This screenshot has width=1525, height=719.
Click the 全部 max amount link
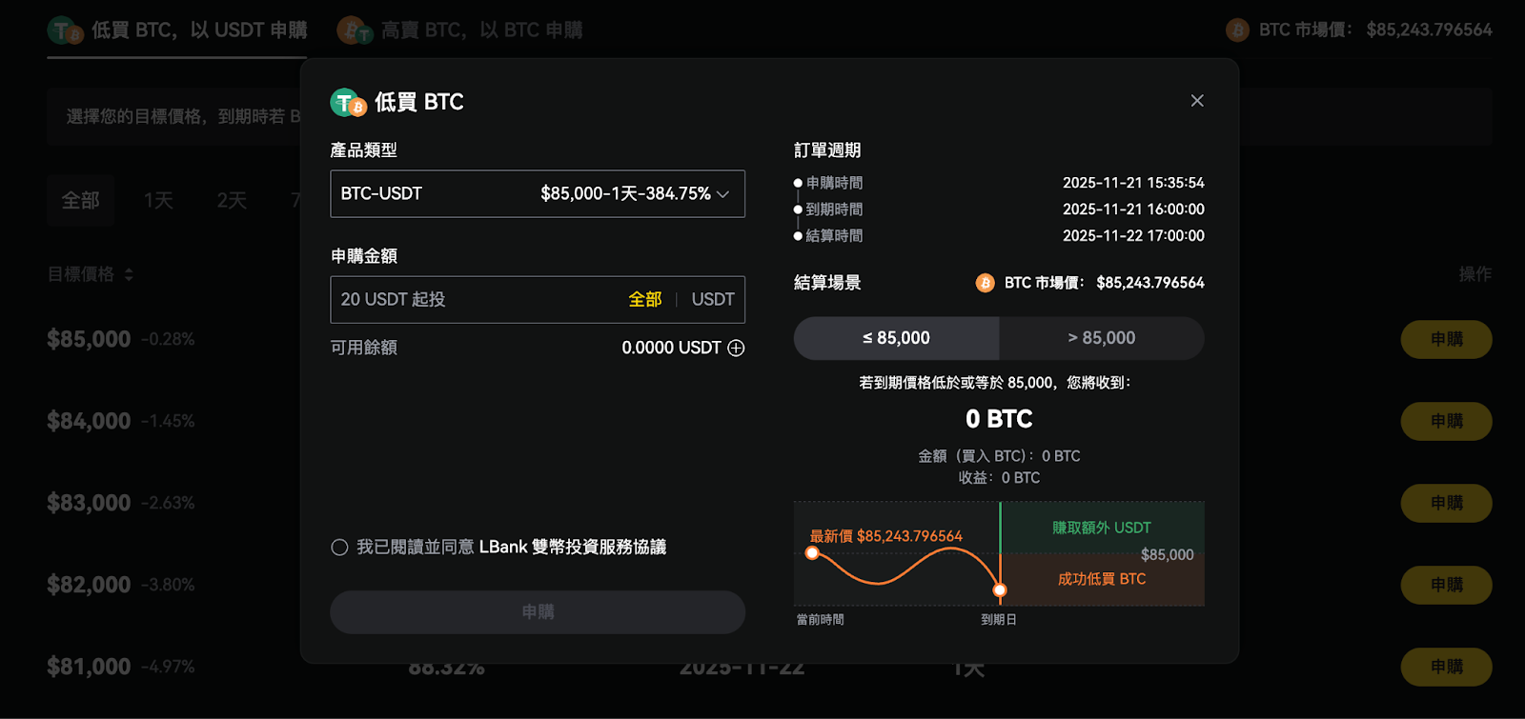tap(644, 300)
